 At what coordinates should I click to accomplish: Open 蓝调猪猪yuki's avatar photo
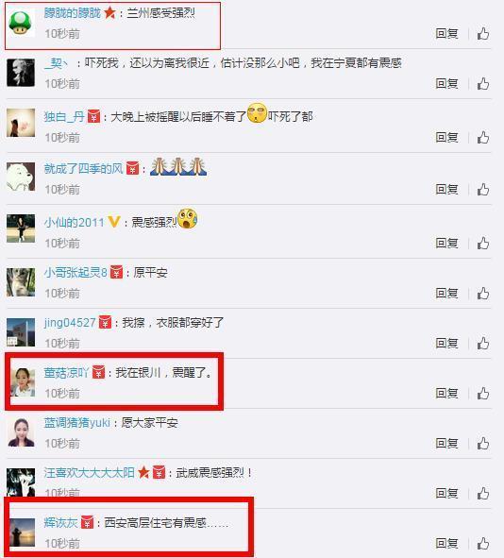click(x=21, y=432)
